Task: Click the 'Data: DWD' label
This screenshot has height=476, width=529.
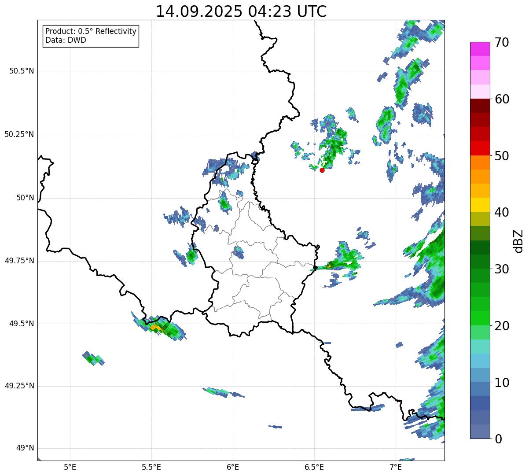Action: (x=66, y=40)
